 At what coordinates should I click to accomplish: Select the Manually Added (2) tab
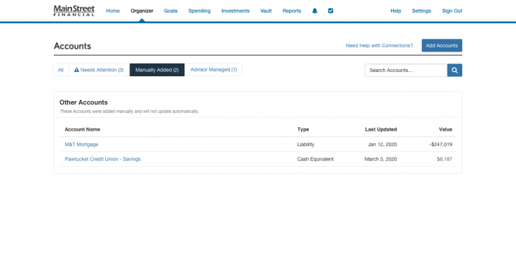pos(157,70)
